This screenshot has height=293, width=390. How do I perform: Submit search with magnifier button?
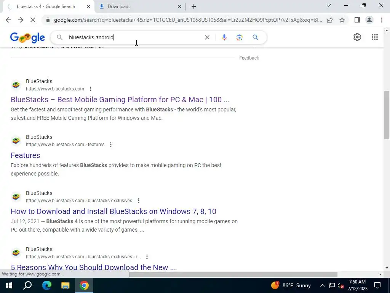tap(255, 37)
